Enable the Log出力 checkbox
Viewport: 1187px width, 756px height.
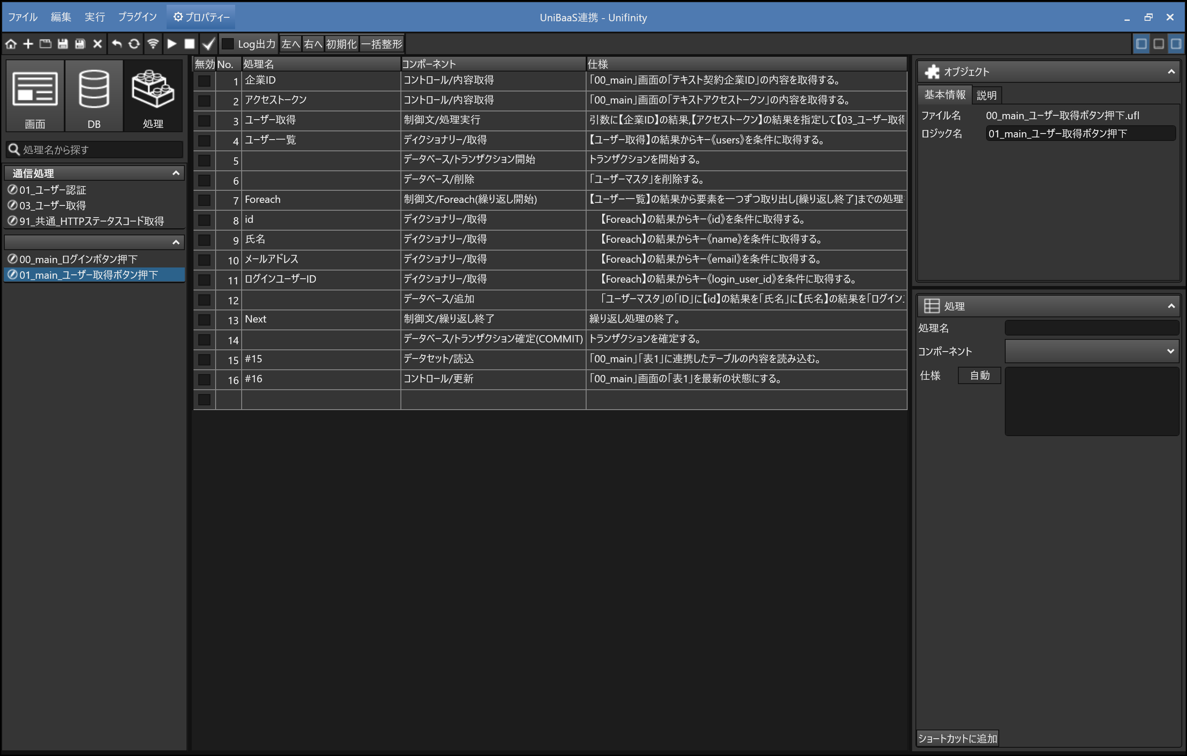(x=228, y=44)
